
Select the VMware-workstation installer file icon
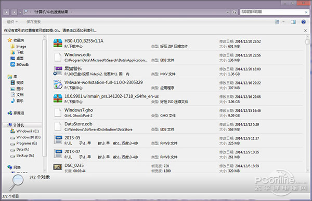click(58, 84)
